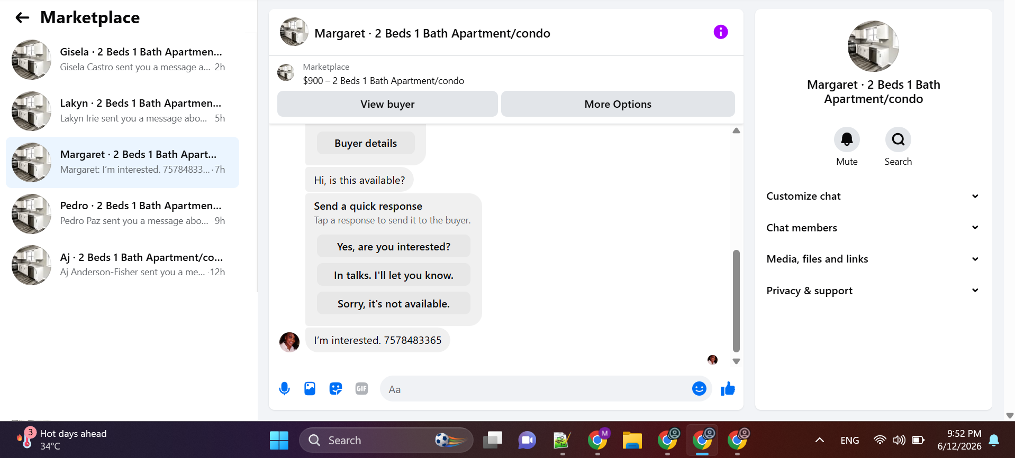Attach a photo with the image icon
The image size is (1015, 458).
310,389
